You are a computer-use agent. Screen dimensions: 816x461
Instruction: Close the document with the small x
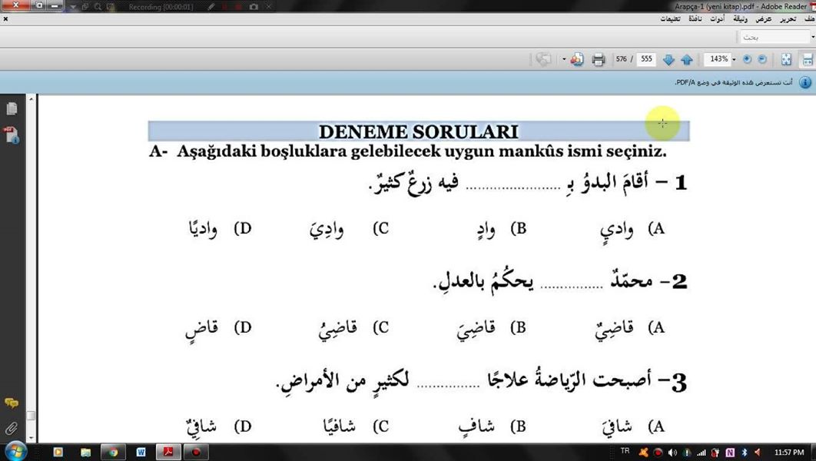tap(5, 18)
